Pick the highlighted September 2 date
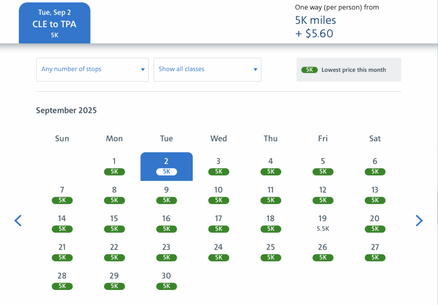438x305 pixels. click(x=166, y=166)
